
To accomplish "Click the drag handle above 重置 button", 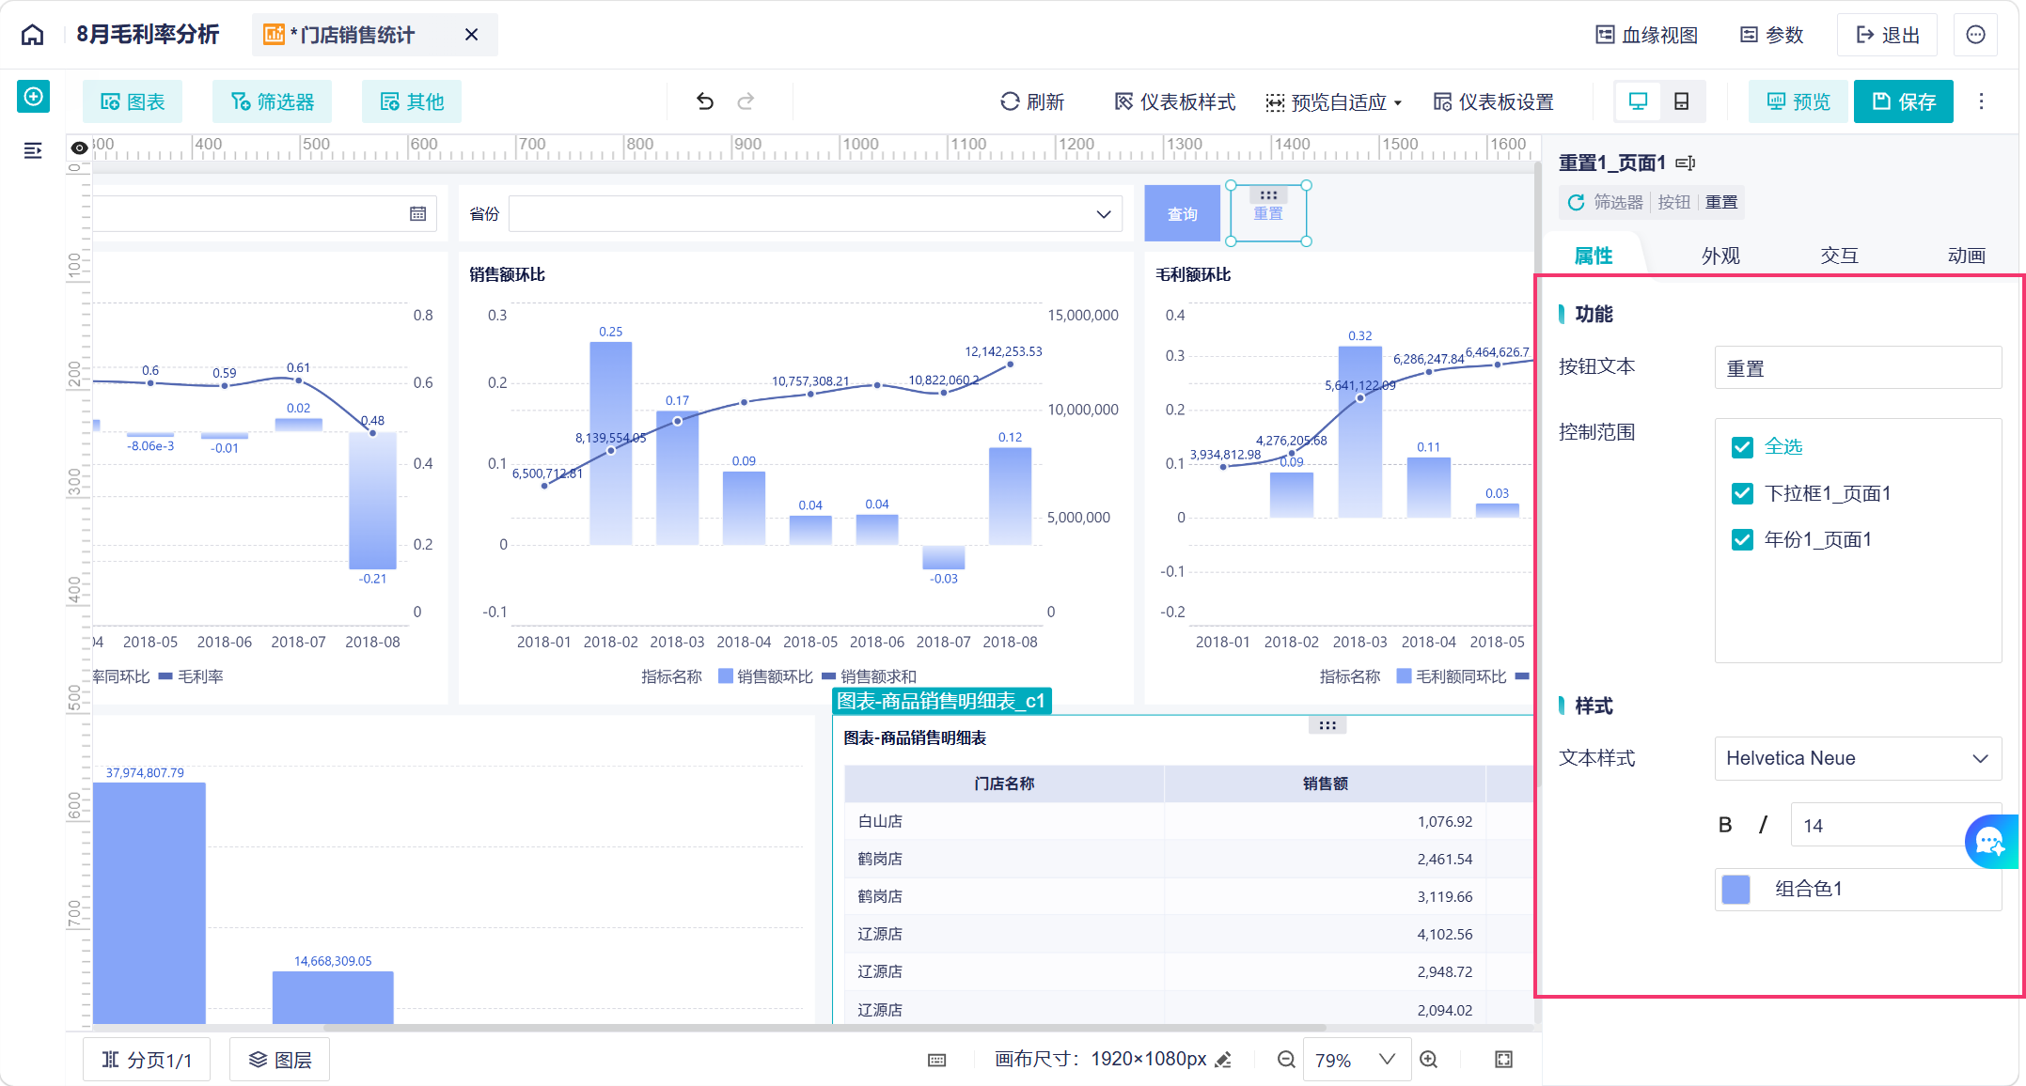I will click(1268, 195).
